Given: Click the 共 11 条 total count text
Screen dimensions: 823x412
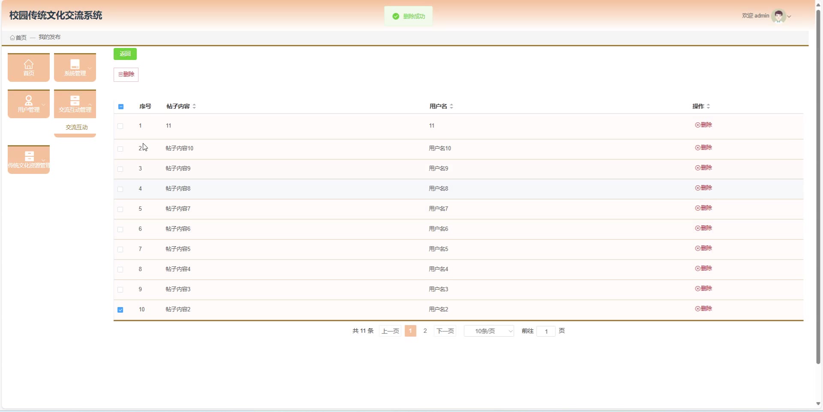Looking at the screenshot, I should pyautogui.click(x=363, y=331).
